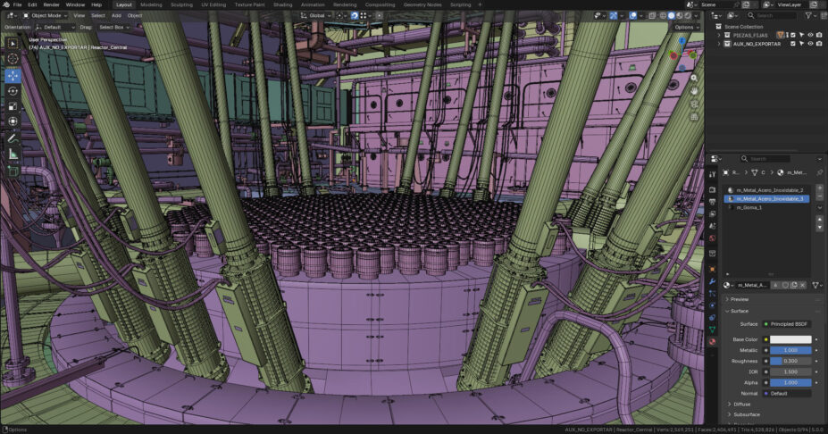
Task: Select the Measure tool
Action: coord(13,154)
